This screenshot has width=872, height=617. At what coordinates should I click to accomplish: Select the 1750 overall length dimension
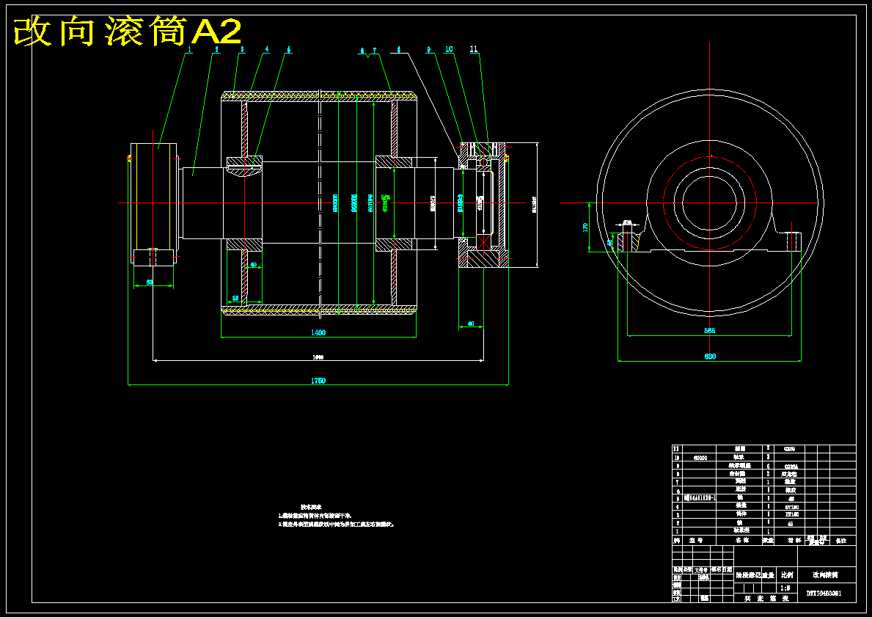pyautogui.click(x=318, y=381)
